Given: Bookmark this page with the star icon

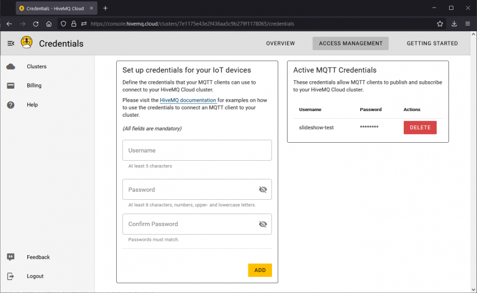Looking at the screenshot, I should [440, 24].
